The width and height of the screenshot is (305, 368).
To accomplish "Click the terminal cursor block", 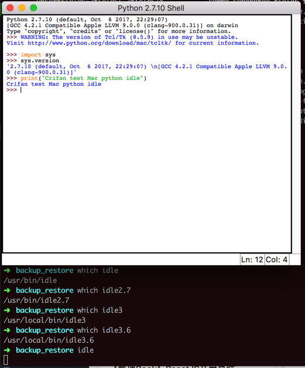I will pos(6,360).
